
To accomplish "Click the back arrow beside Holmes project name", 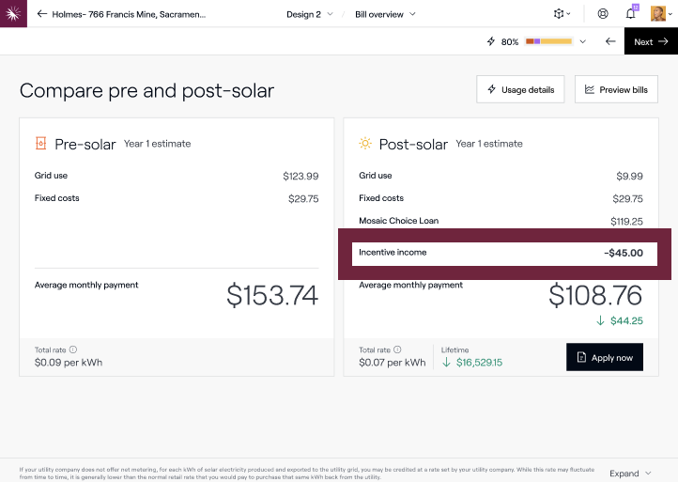I will tap(41, 14).
